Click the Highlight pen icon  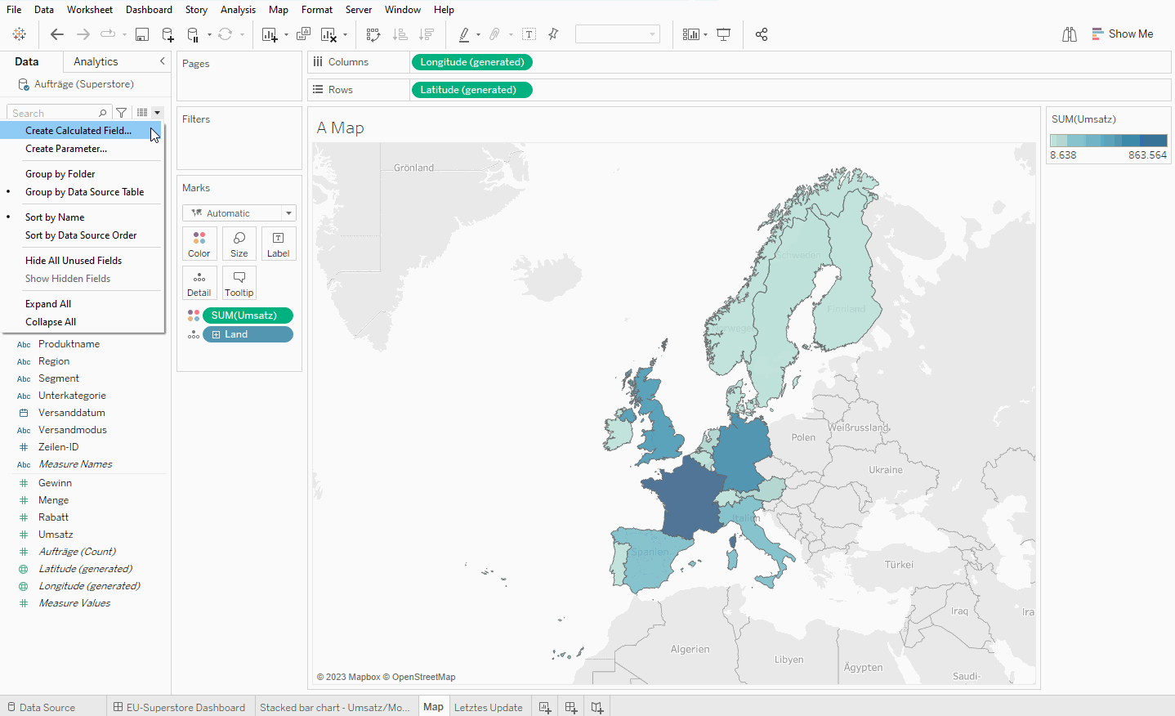tap(464, 34)
